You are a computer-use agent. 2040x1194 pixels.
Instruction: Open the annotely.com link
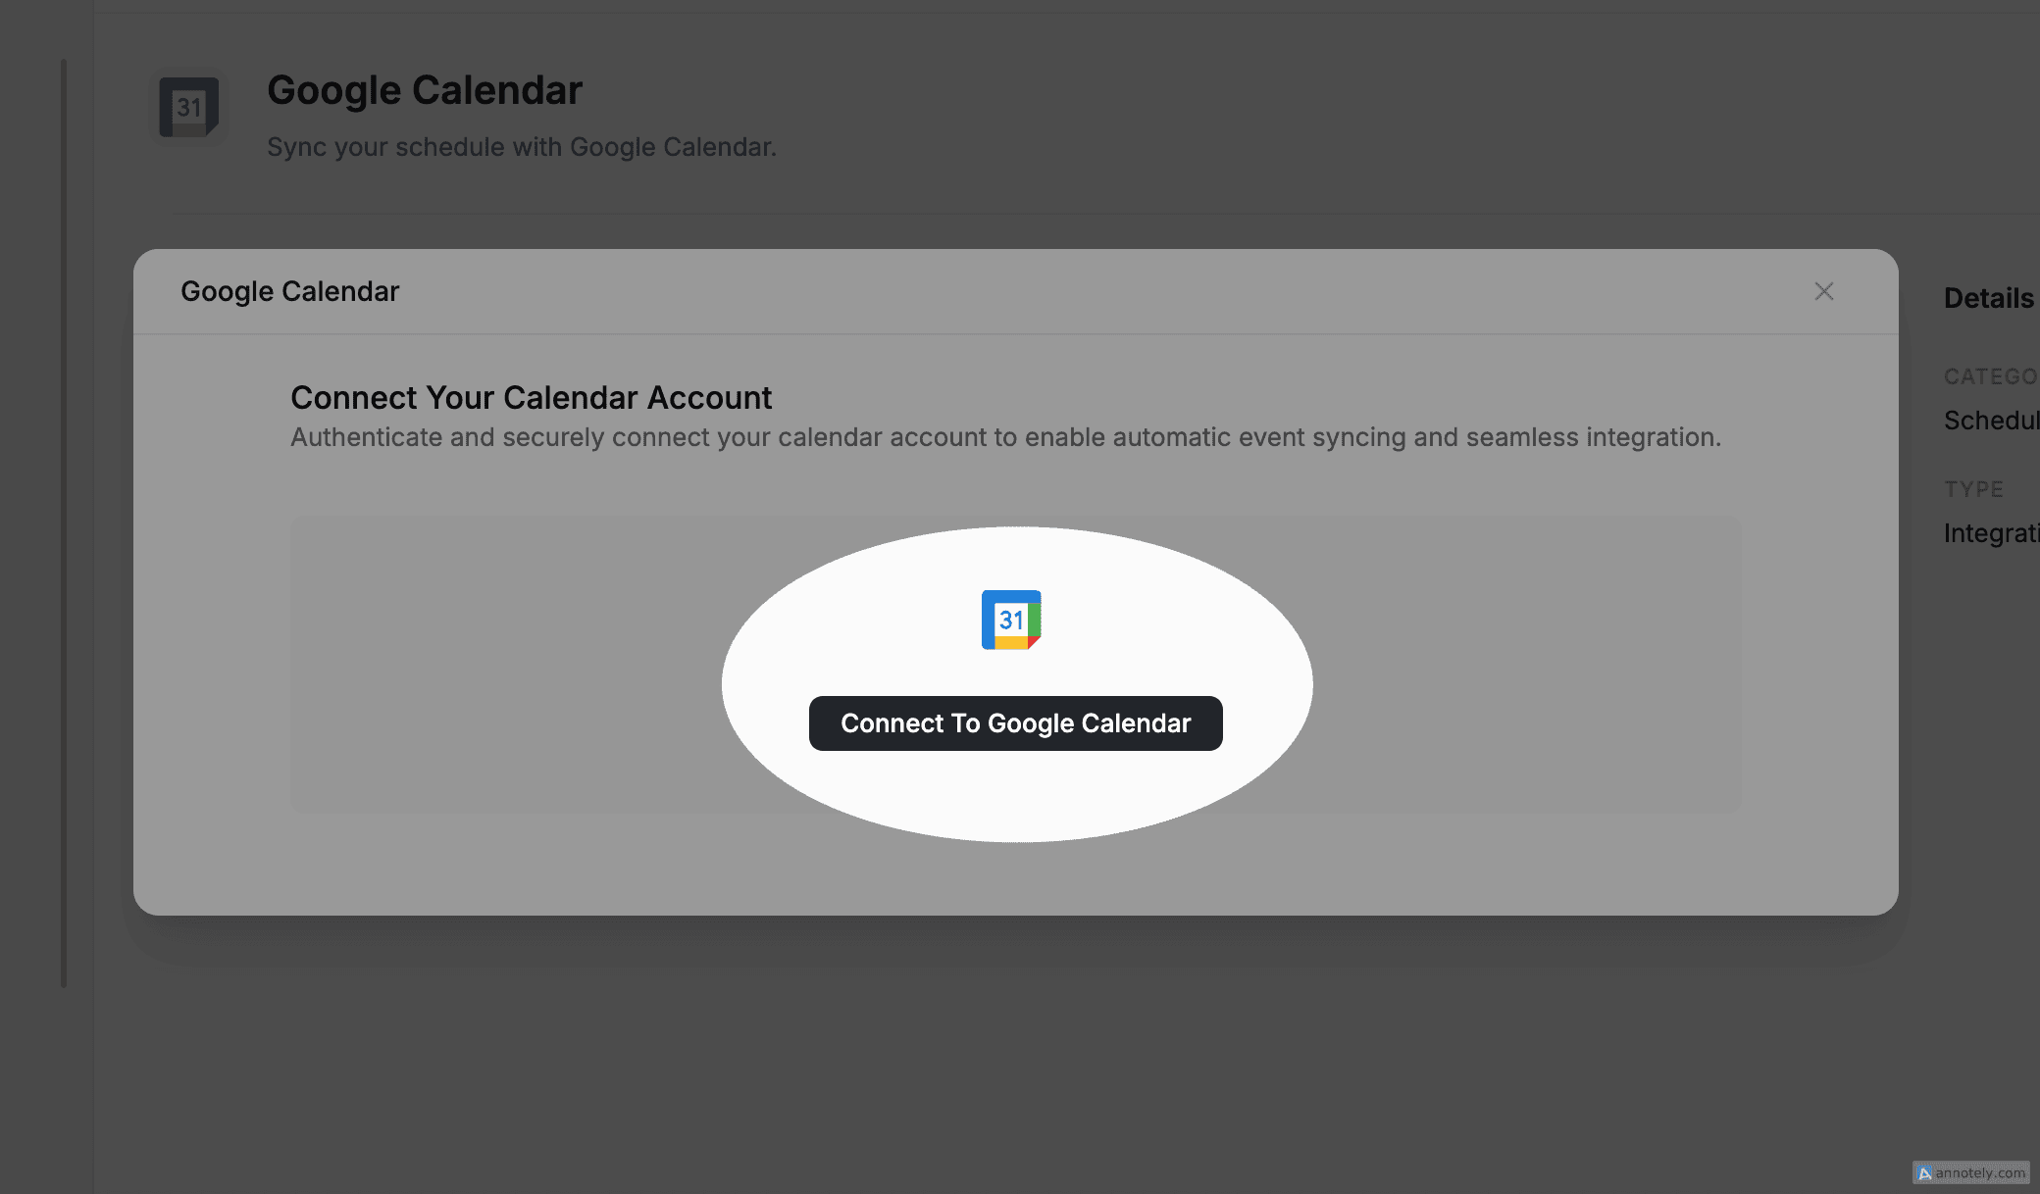pos(1979,1172)
